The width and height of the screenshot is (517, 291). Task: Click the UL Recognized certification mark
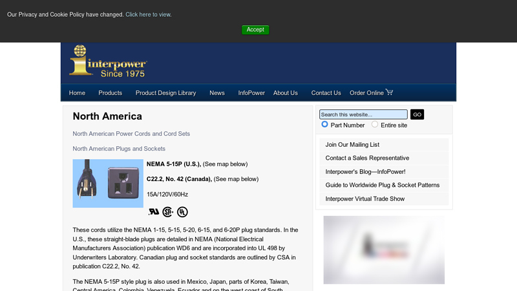click(x=153, y=211)
